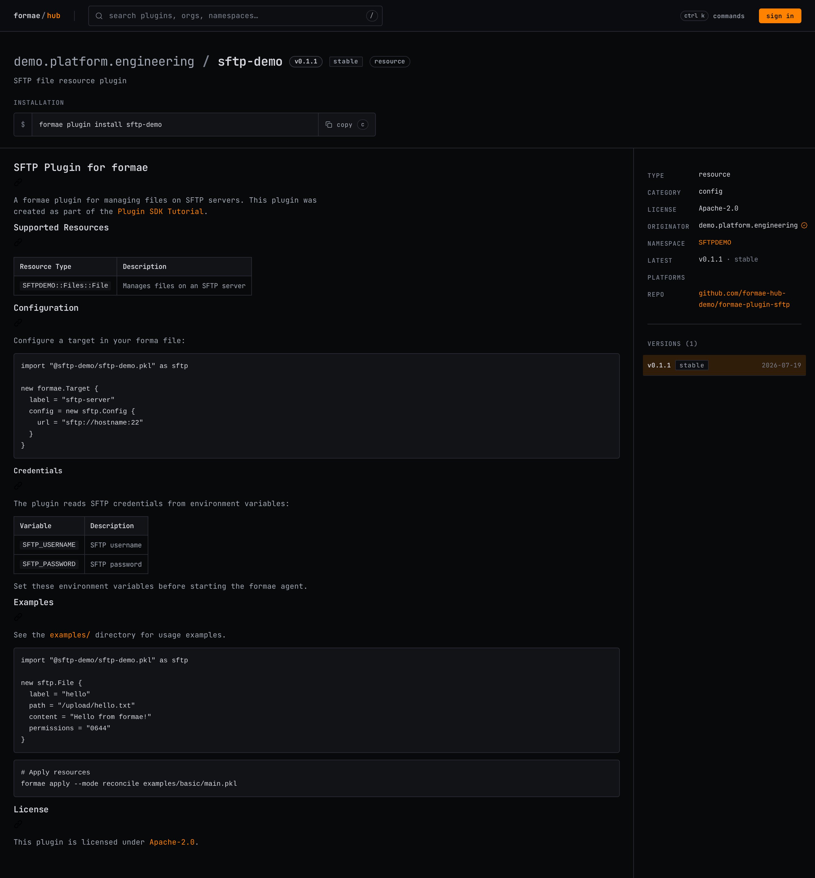Click the SFTP Plugin for formae heading

tap(81, 168)
